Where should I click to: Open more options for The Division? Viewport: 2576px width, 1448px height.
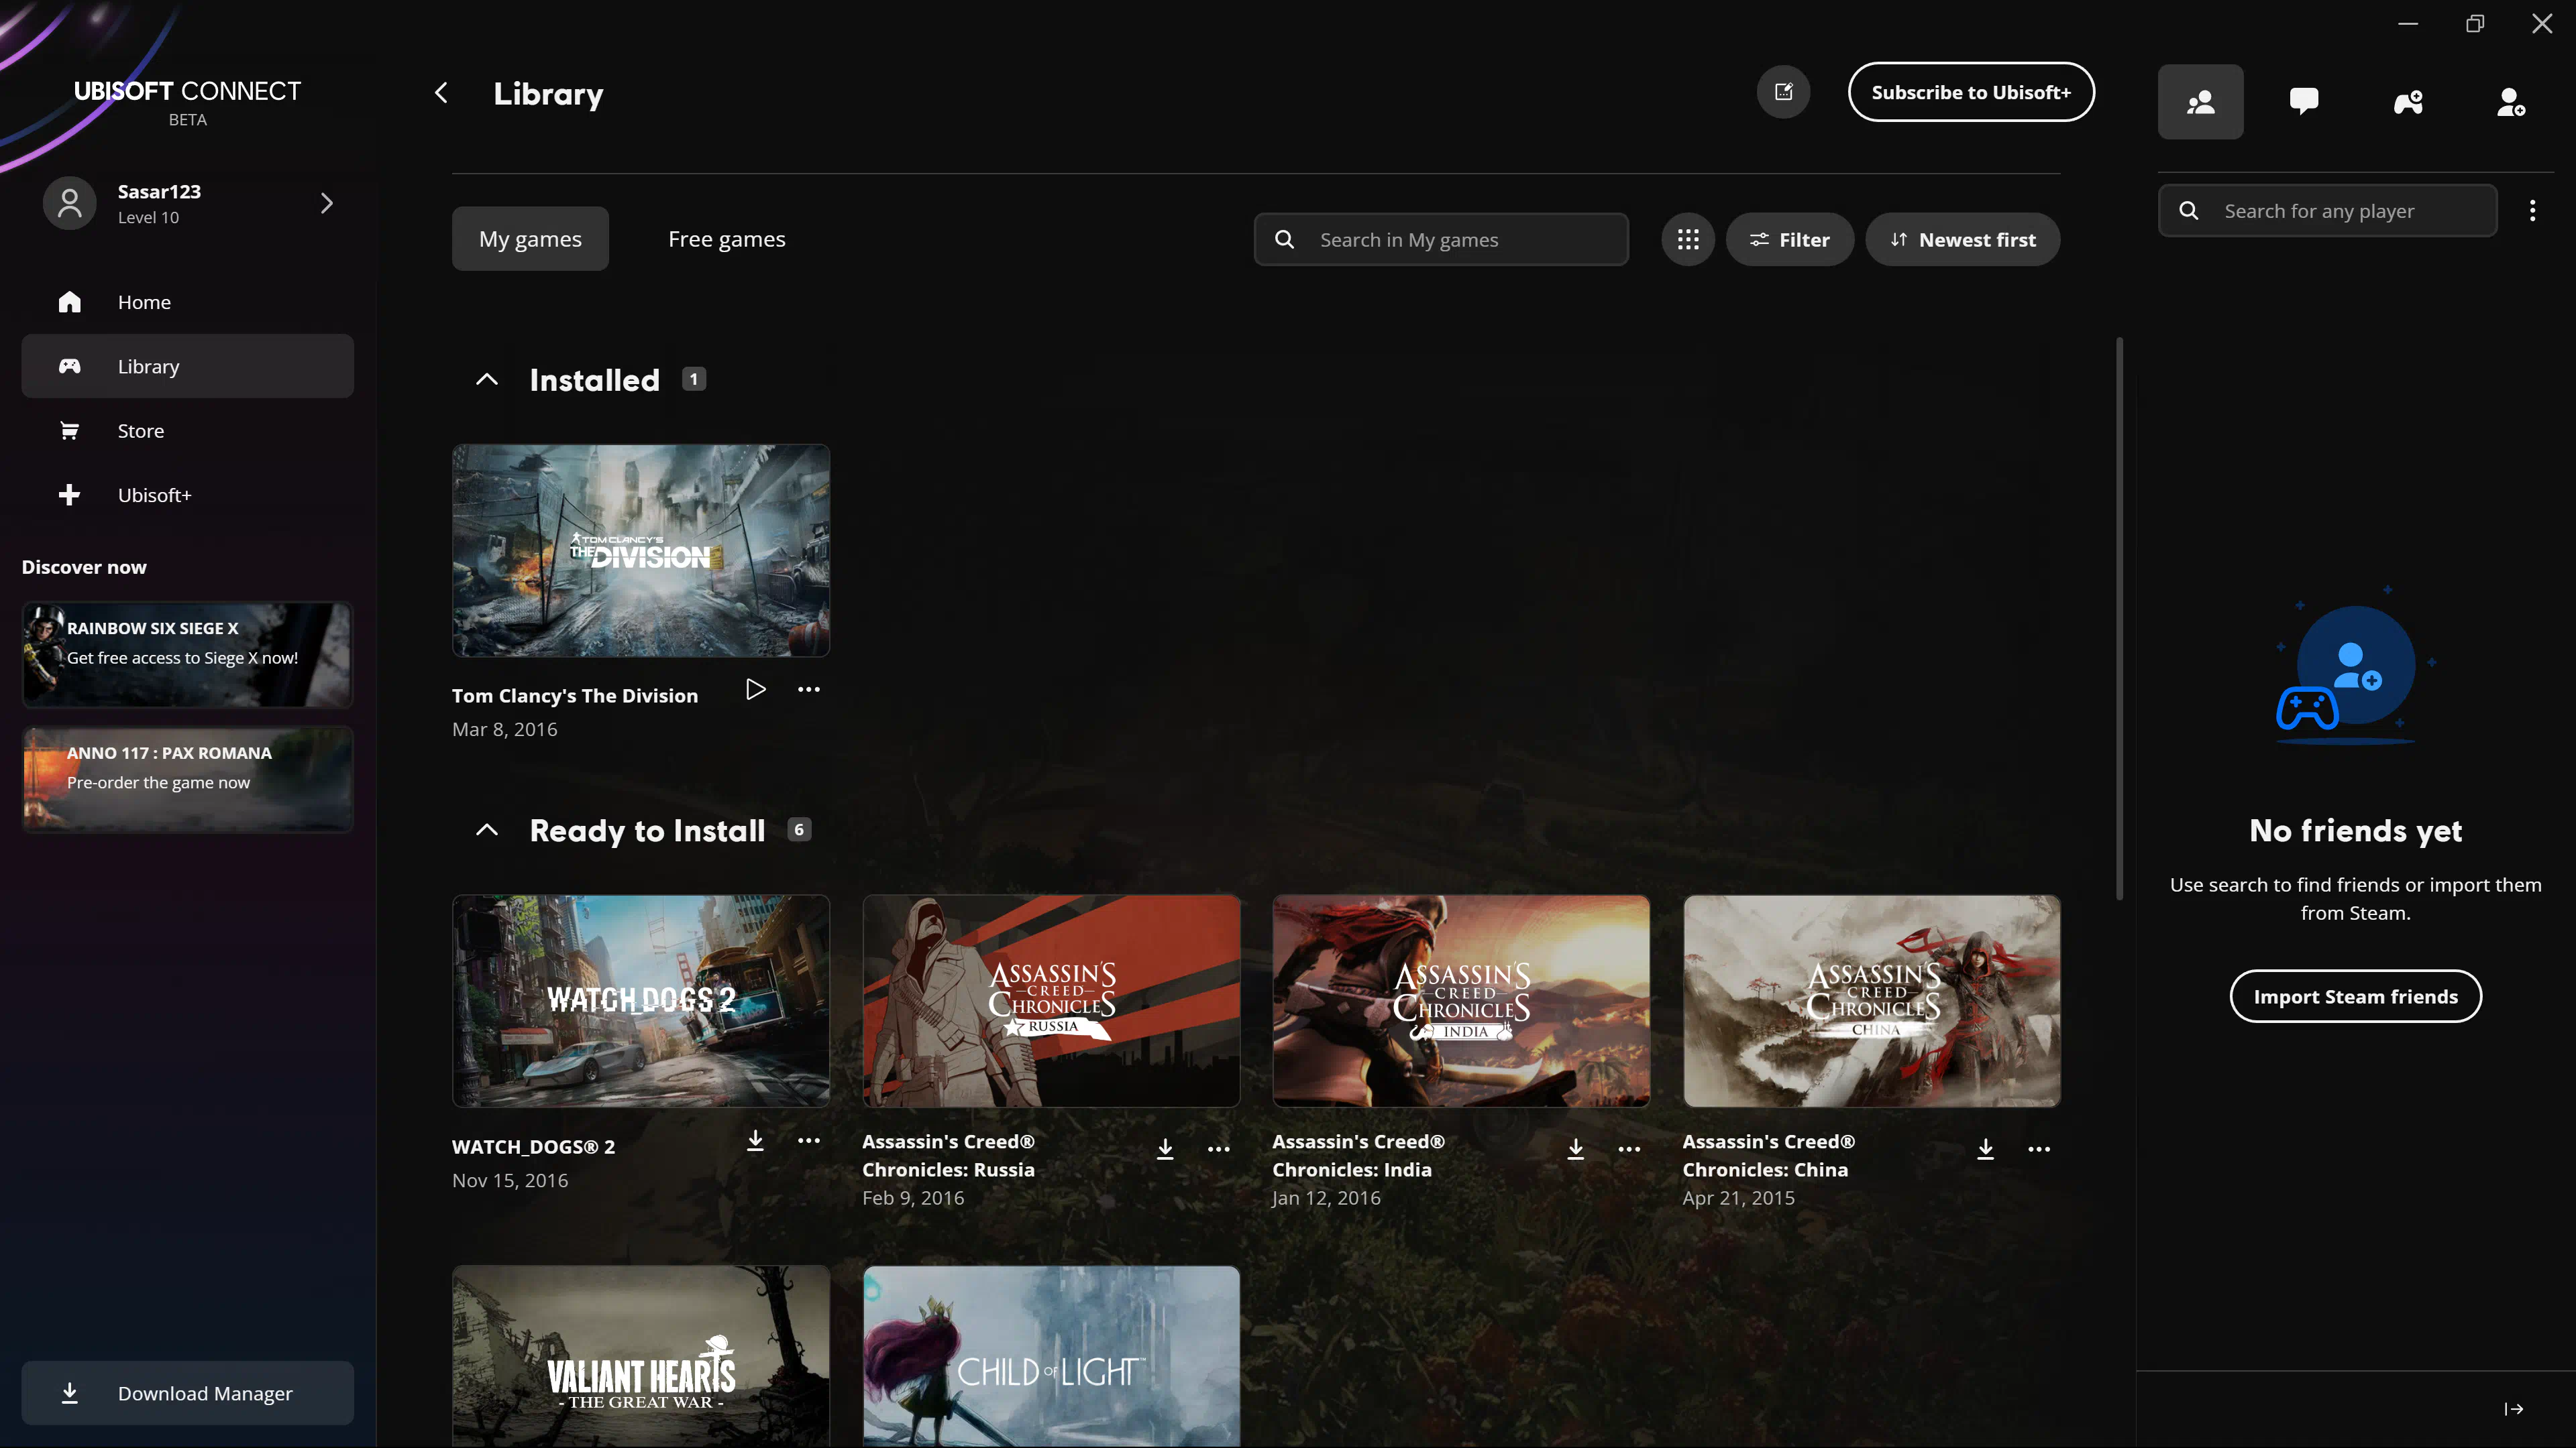coord(808,690)
